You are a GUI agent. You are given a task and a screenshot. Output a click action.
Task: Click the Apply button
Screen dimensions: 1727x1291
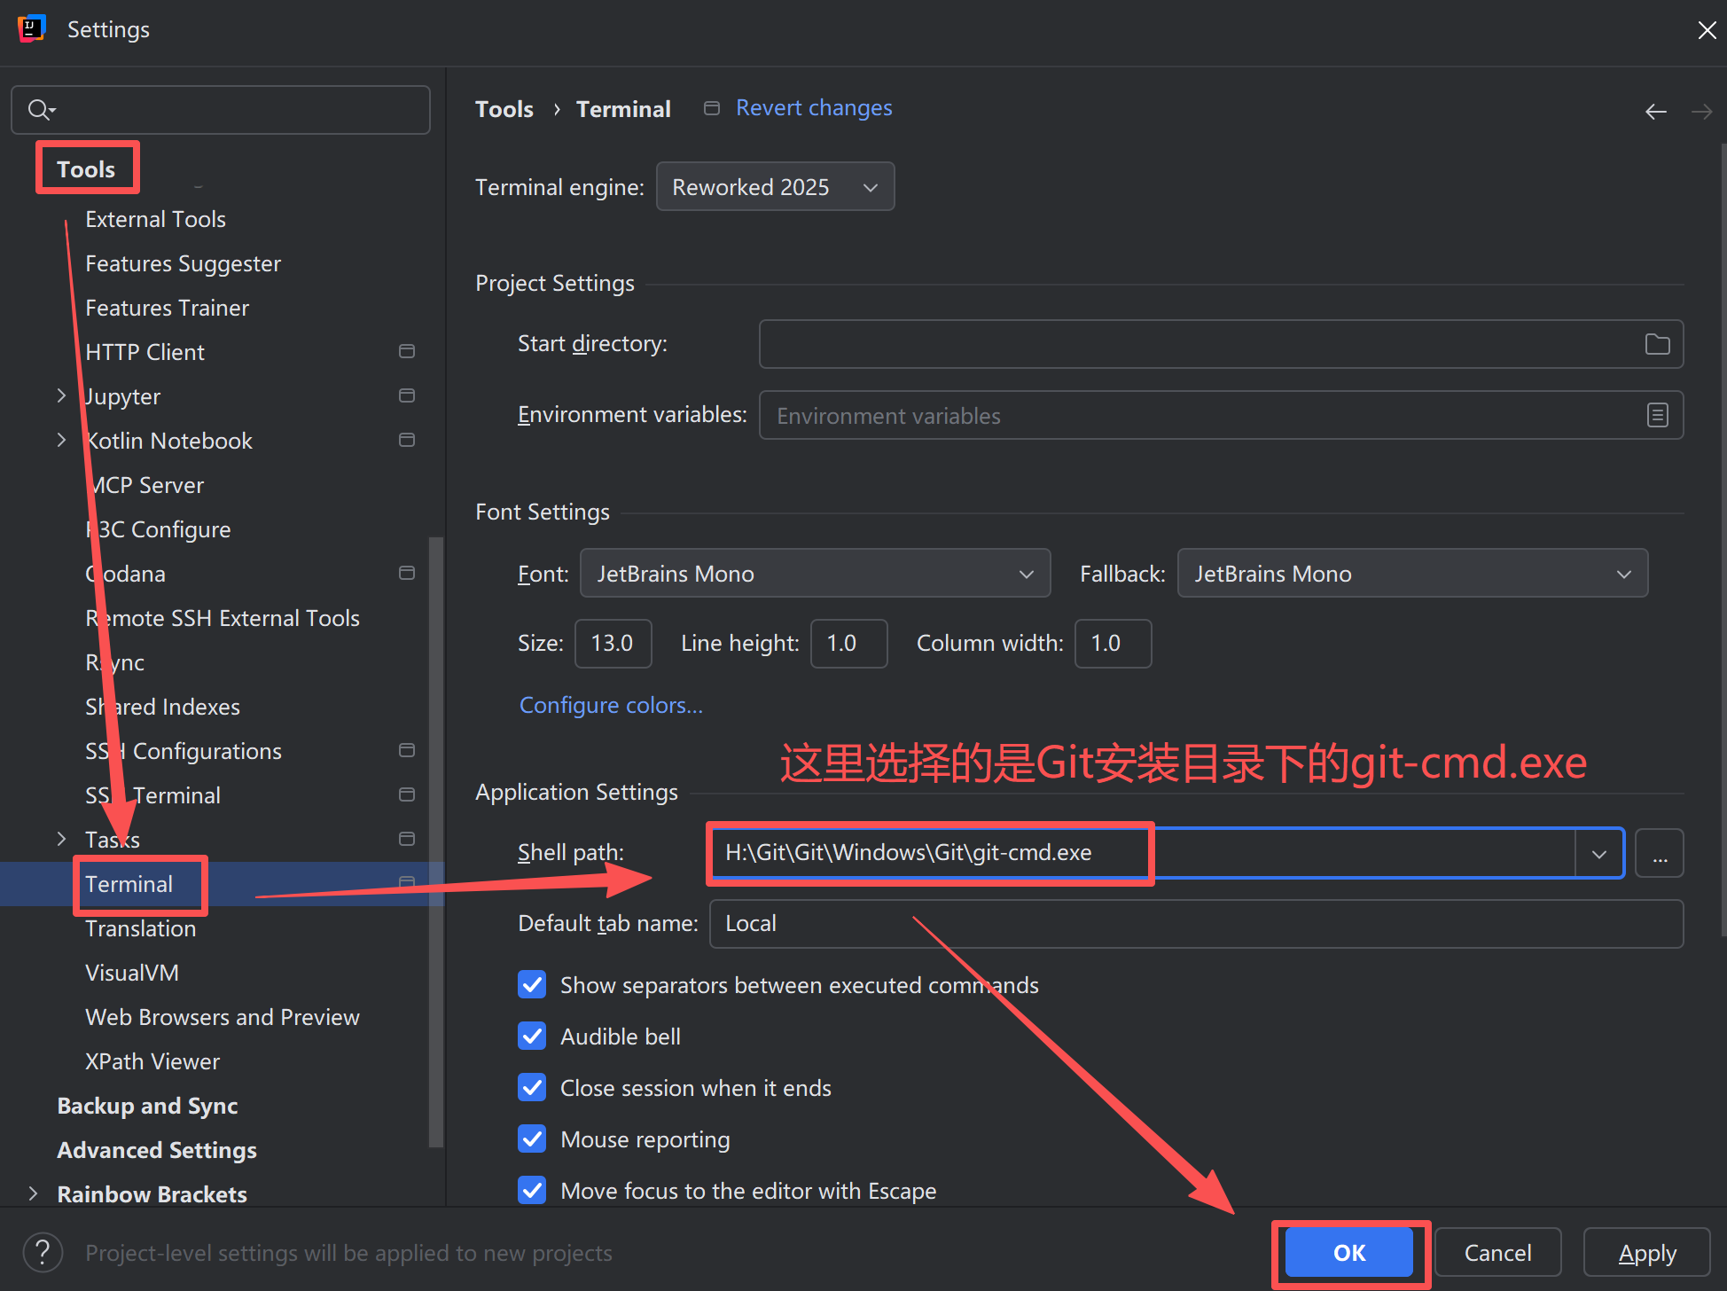[1647, 1253]
